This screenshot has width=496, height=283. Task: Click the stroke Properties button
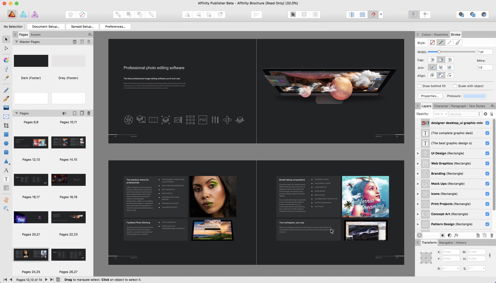click(430, 96)
